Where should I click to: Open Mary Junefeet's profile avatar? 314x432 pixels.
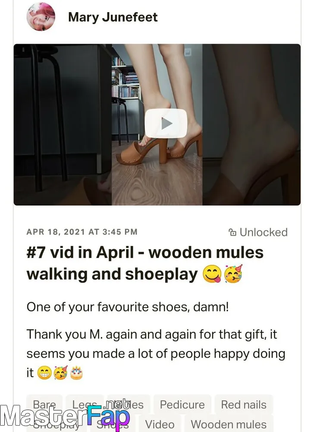tap(41, 16)
